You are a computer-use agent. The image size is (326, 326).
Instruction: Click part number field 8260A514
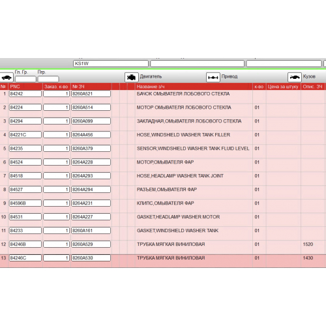click(91, 108)
